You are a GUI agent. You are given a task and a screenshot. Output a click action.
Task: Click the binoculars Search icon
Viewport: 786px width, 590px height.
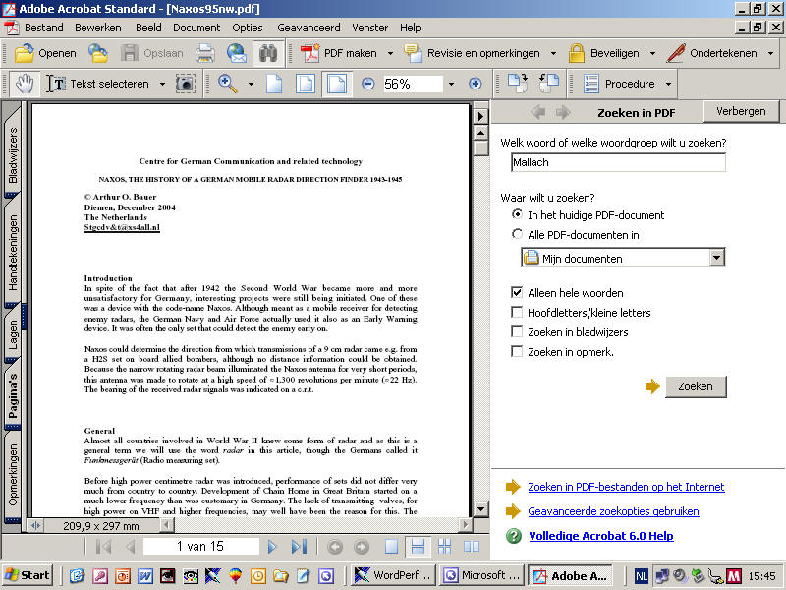tap(266, 53)
